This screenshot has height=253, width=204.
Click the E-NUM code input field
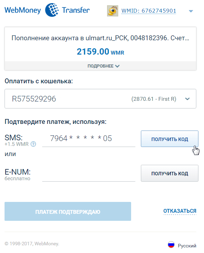coord(89,174)
